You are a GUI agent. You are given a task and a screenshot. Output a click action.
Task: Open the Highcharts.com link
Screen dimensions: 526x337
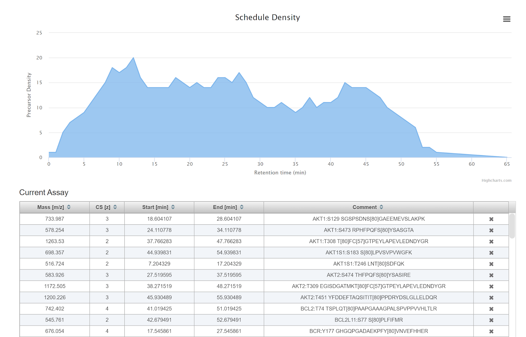click(496, 180)
